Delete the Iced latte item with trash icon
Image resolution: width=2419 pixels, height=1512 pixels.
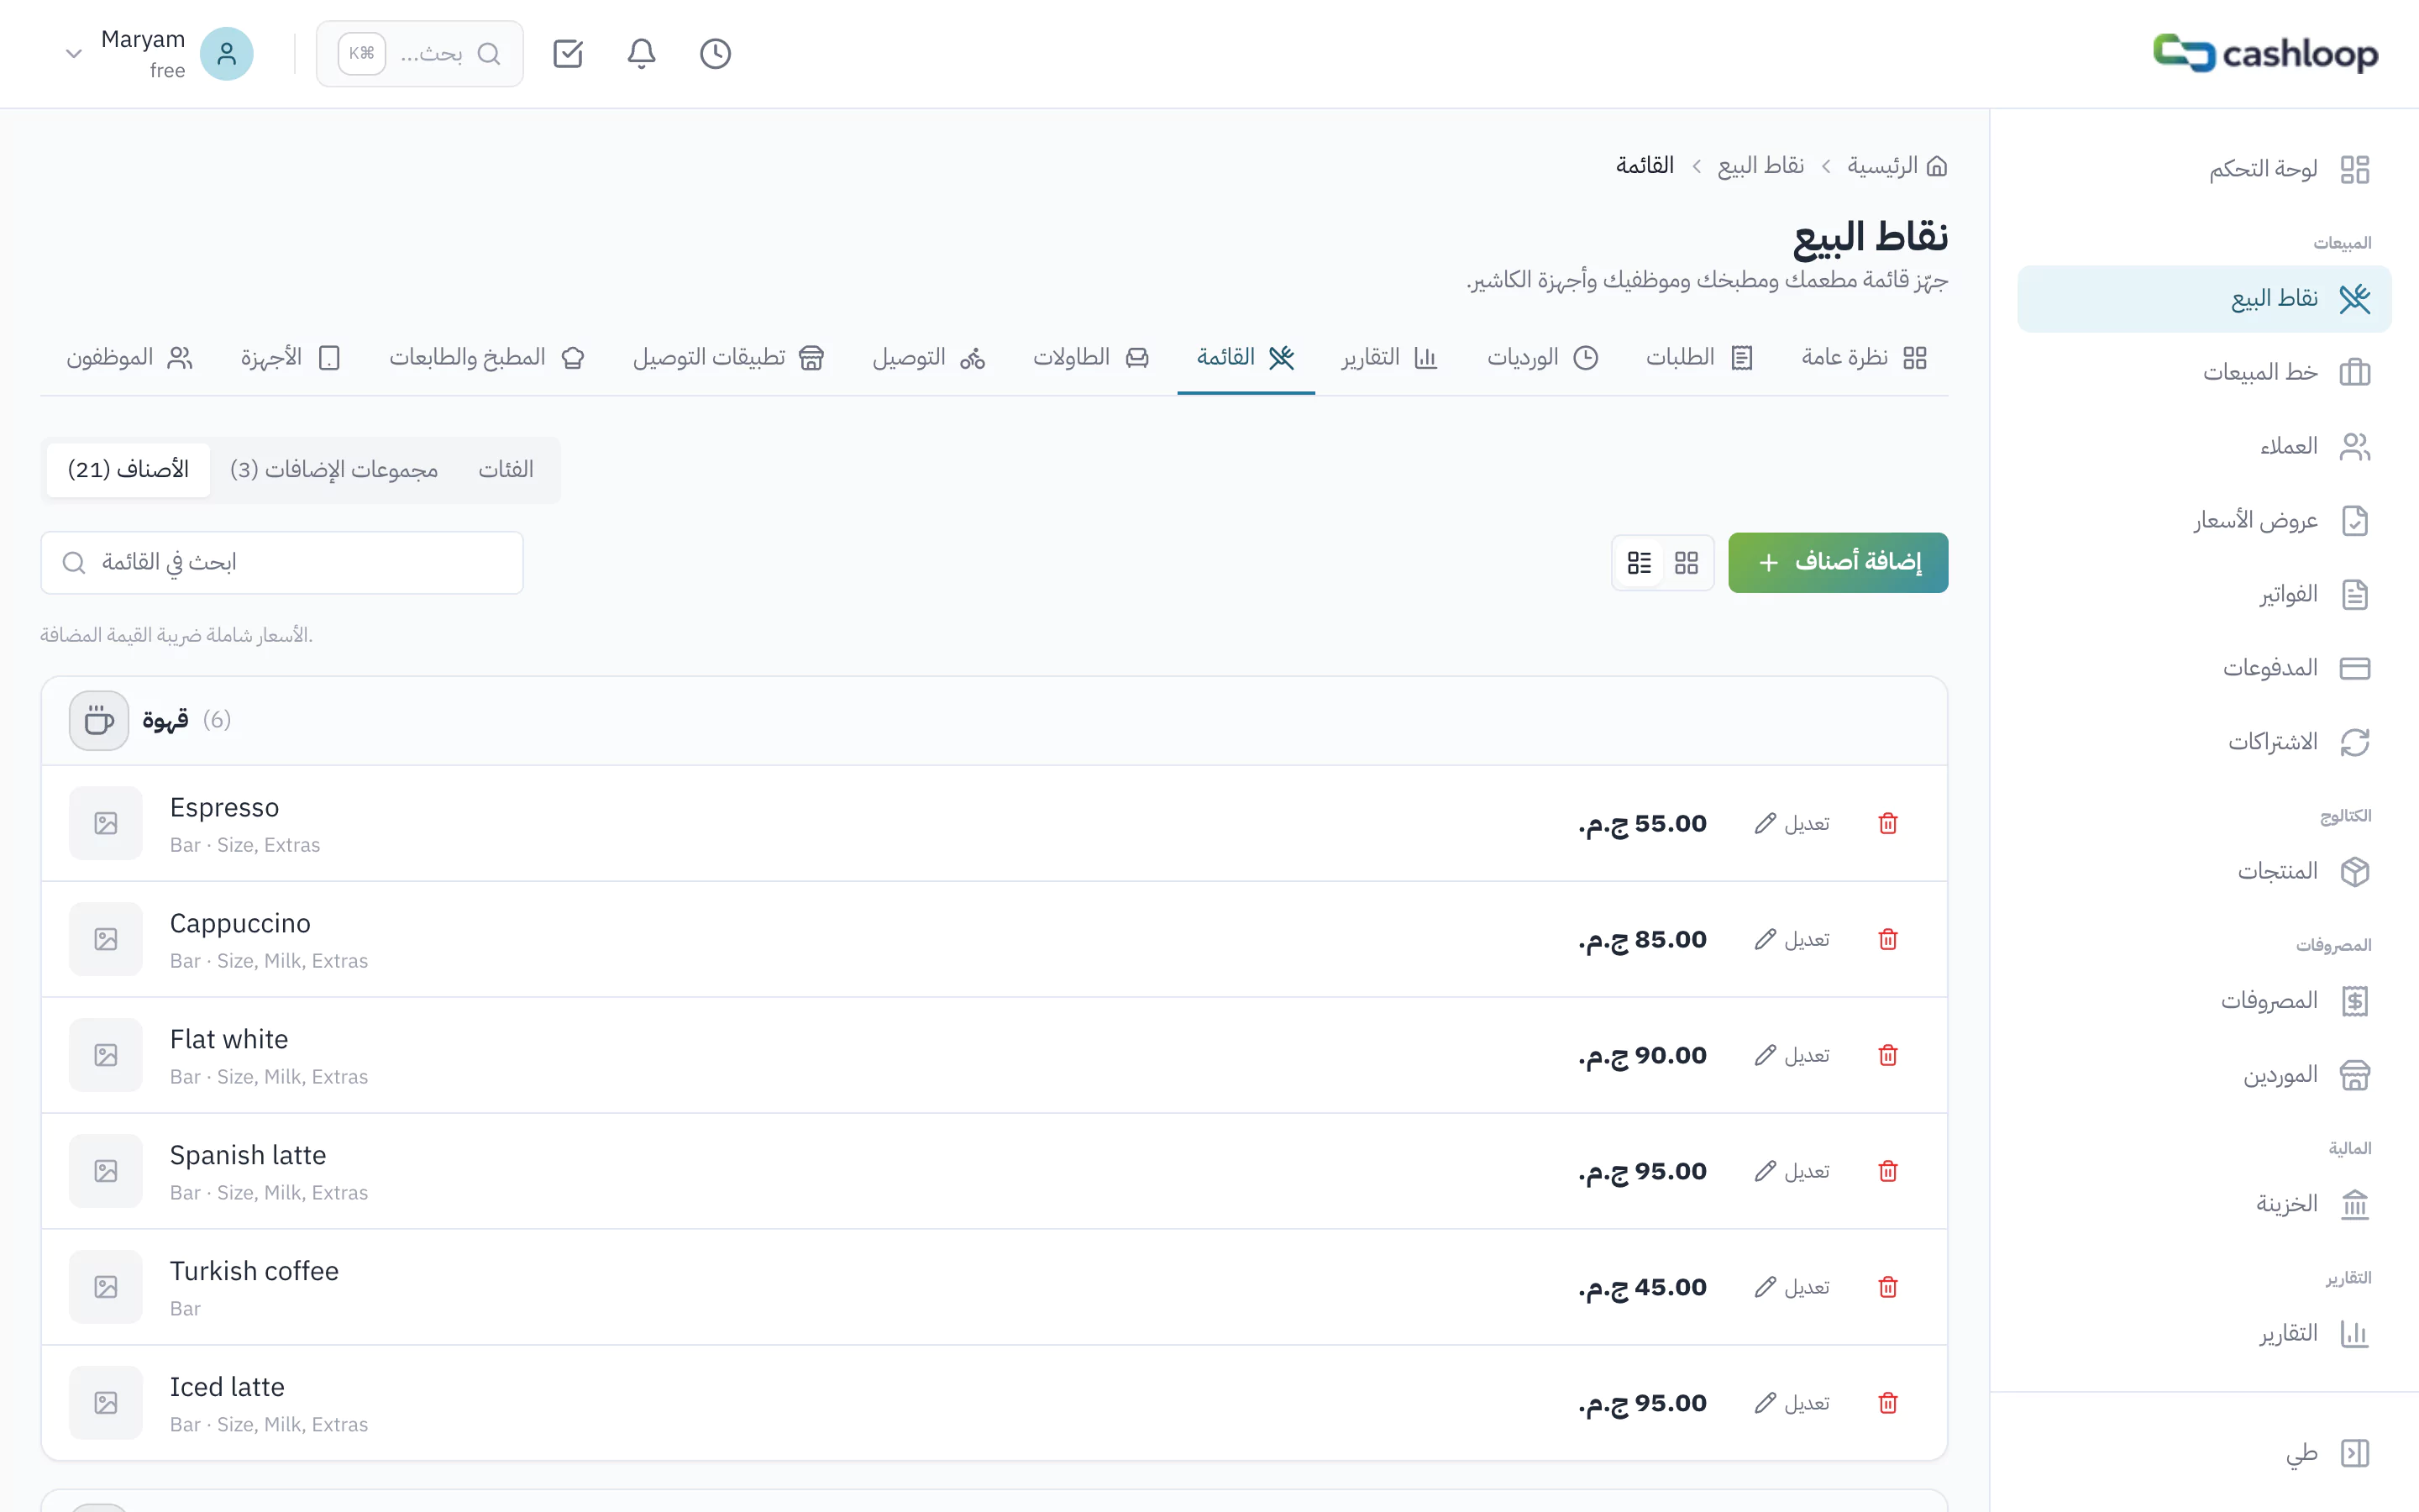[x=1887, y=1403]
